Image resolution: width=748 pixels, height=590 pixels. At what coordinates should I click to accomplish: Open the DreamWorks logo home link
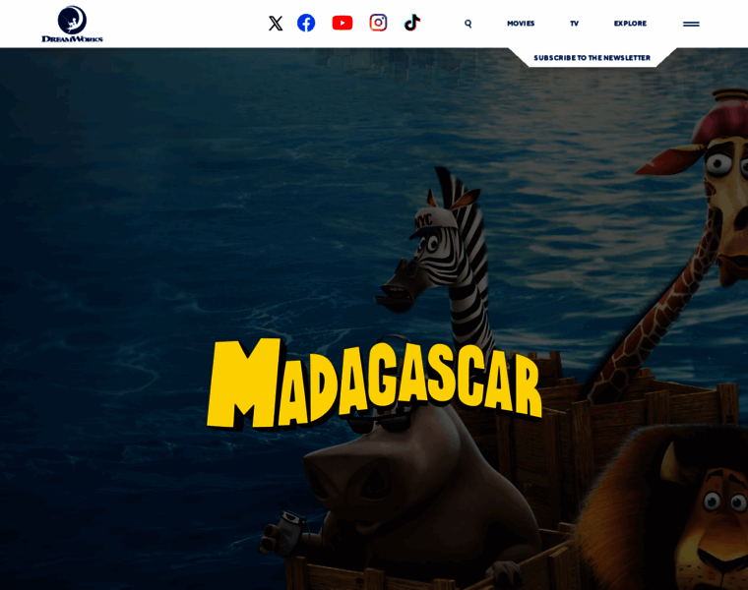click(x=72, y=24)
